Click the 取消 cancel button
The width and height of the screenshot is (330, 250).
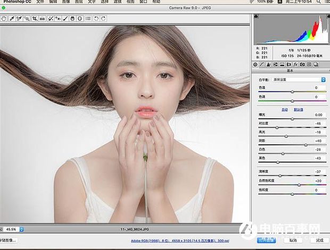pyautogui.click(x=293, y=240)
